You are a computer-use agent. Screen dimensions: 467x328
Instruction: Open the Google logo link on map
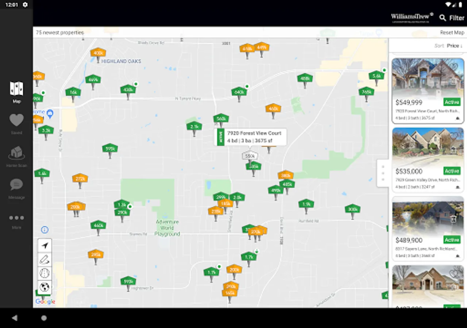tap(45, 302)
